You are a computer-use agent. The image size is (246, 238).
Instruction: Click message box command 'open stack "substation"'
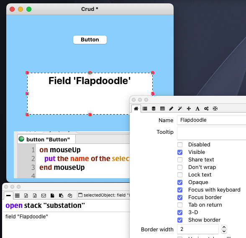45,205
